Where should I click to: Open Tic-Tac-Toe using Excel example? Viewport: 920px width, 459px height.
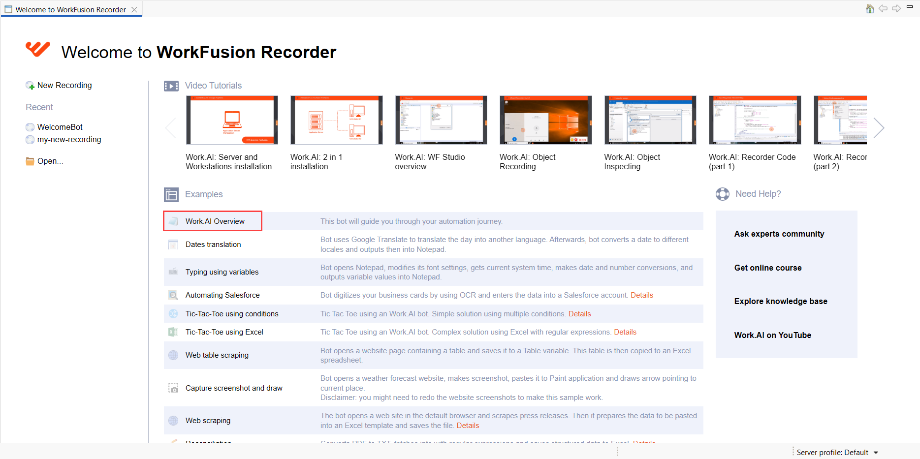[224, 332]
